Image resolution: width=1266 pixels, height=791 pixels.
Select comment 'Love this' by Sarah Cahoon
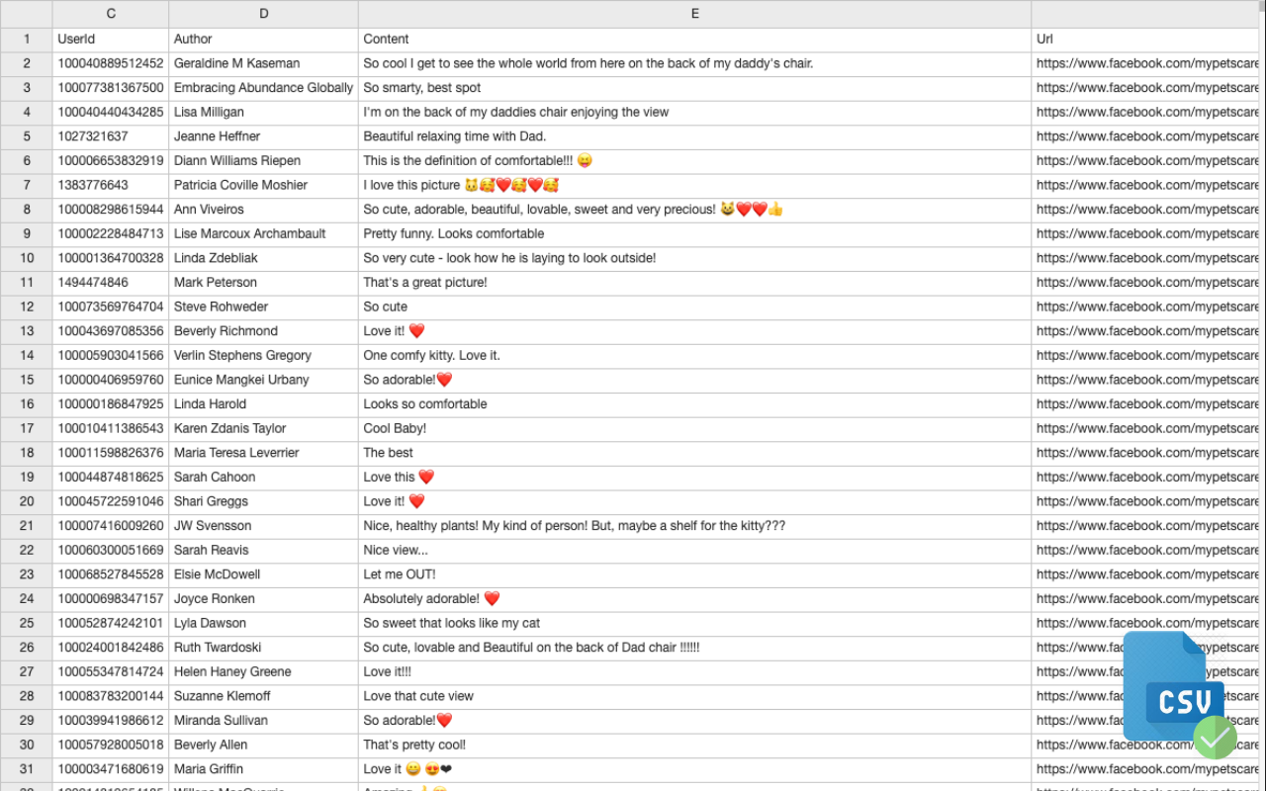tap(695, 478)
